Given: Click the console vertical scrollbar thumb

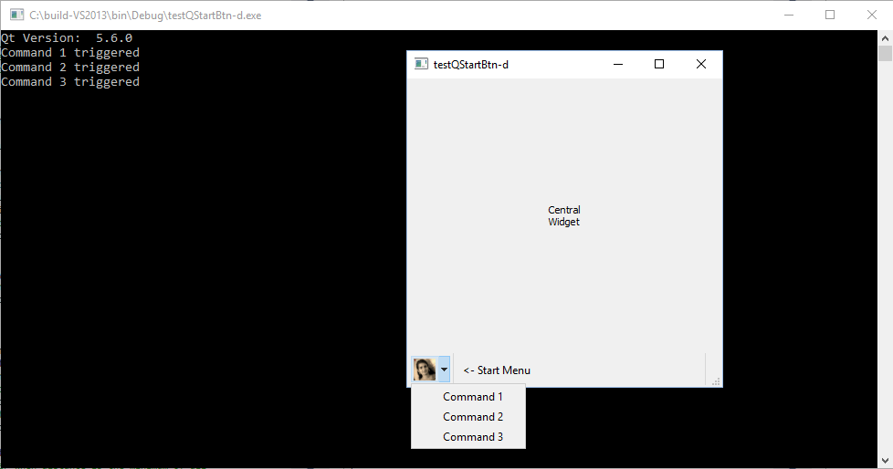Looking at the screenshot, I should point(885,54).
